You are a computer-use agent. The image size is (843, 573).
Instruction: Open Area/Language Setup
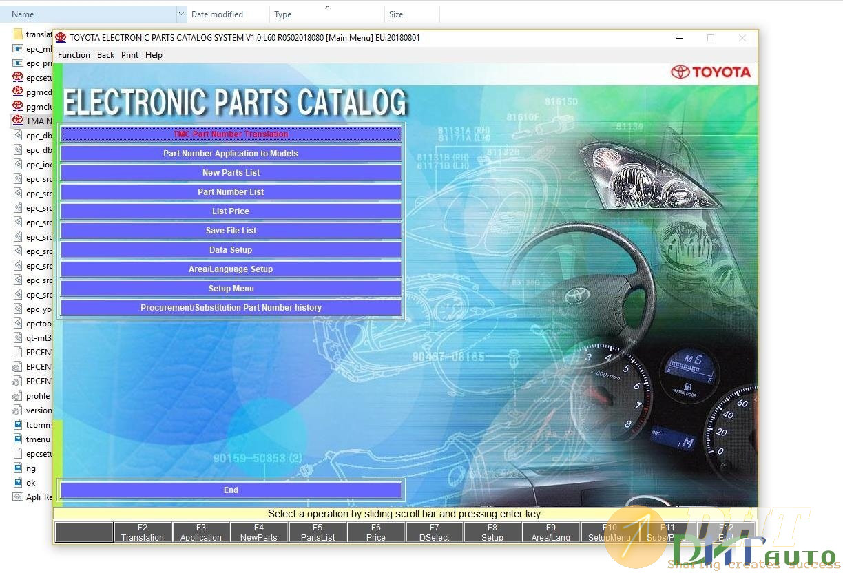pyautogui.click(x=231, y=269)
